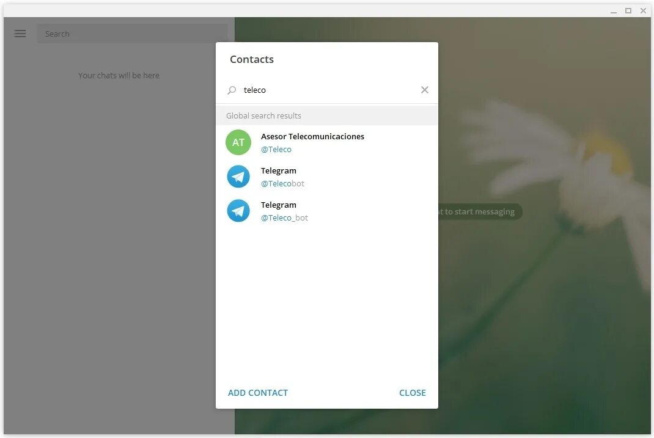
Task: Clear the contacts search text
Action: click(x=424, y=90)
